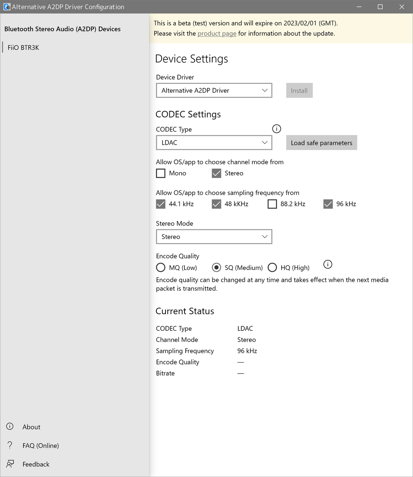Click the About info icon in sidebar
Viewport: 413px width, 477px height.
click(10, 426)
